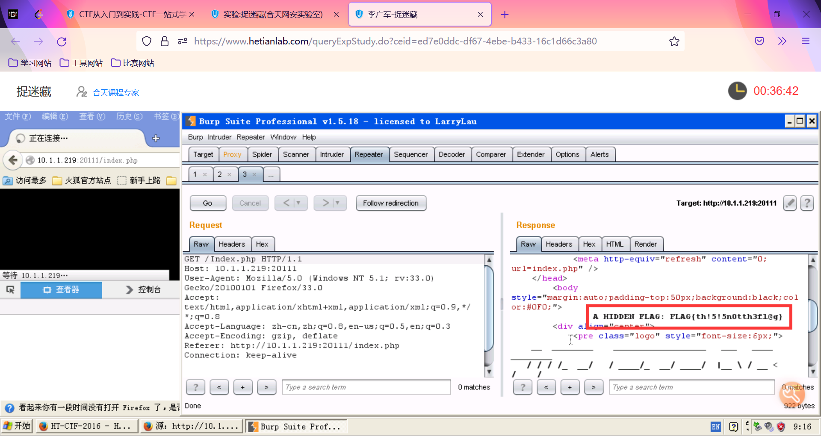Viewport: 821px width, 436px height.
Task: Switch to the Proxy tab
Action: coord(232,154)
